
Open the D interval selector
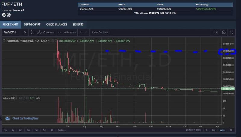coord(25,32)
